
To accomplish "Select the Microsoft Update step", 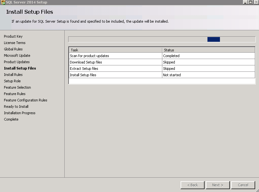I will [x=17, y=55].
